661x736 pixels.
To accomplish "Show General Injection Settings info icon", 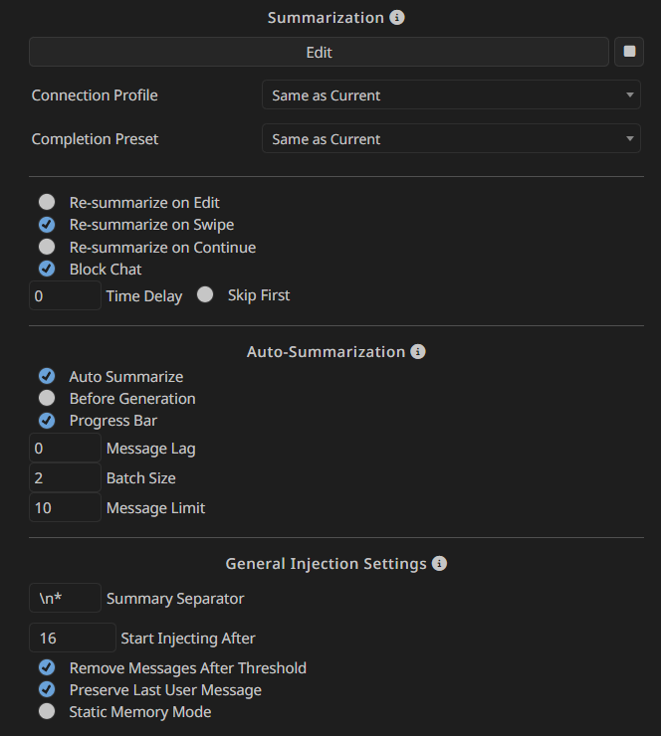I will click(x=439, y=563).
